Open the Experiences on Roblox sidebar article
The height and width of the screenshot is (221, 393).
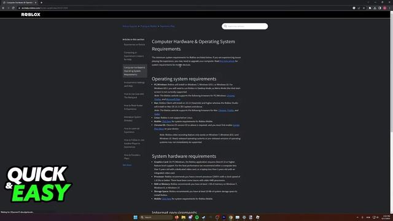(x=134, y=45)
